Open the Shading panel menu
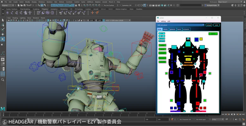 [x=15, y=18]
